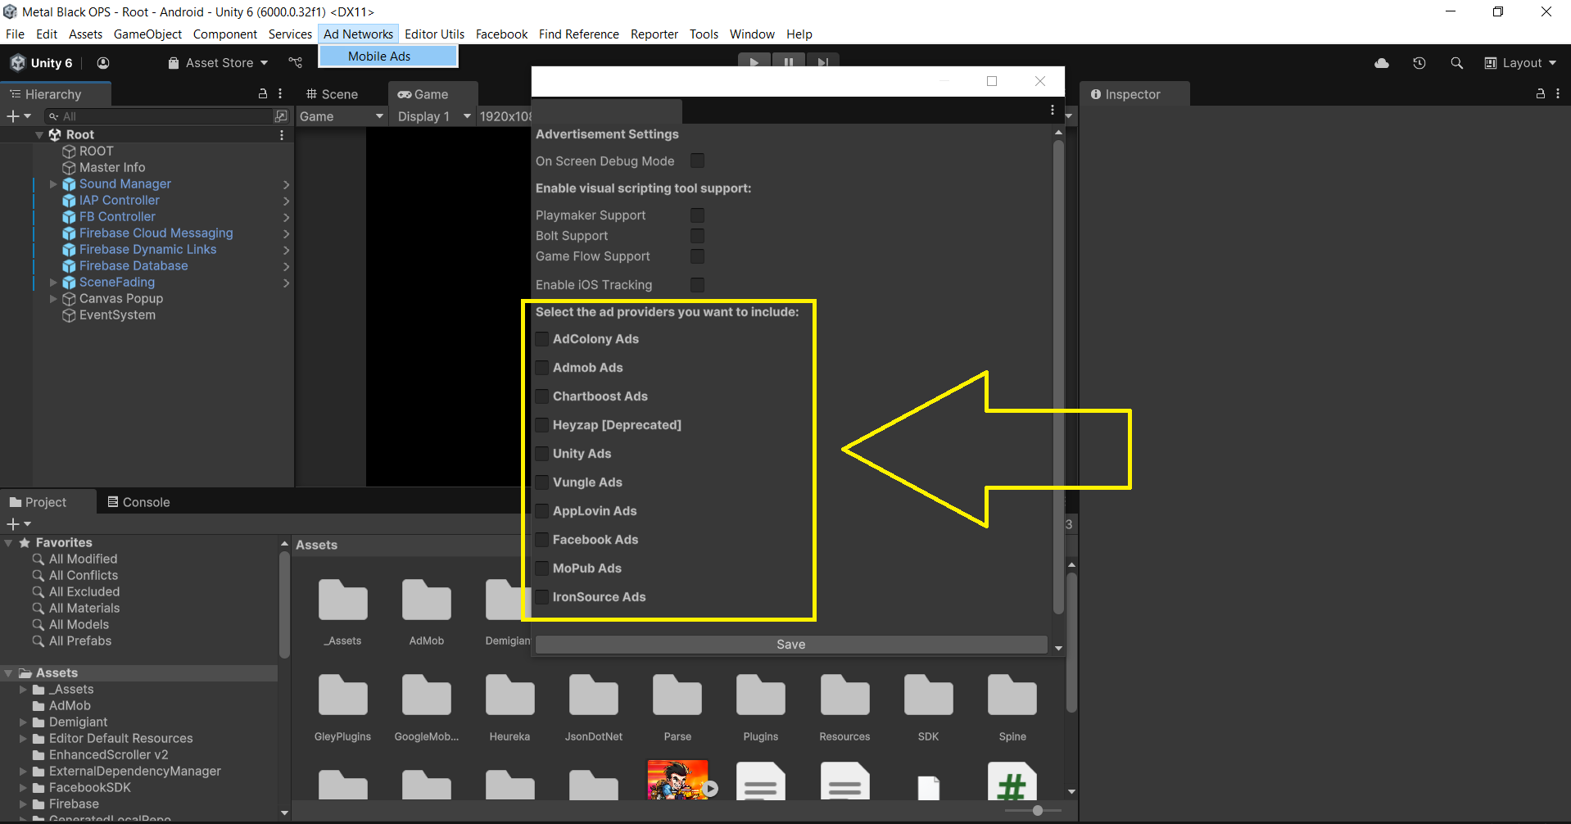Open the Display 1 dropdown
The width and height of the screenshot is (1571, 824).
click(433, 116)
